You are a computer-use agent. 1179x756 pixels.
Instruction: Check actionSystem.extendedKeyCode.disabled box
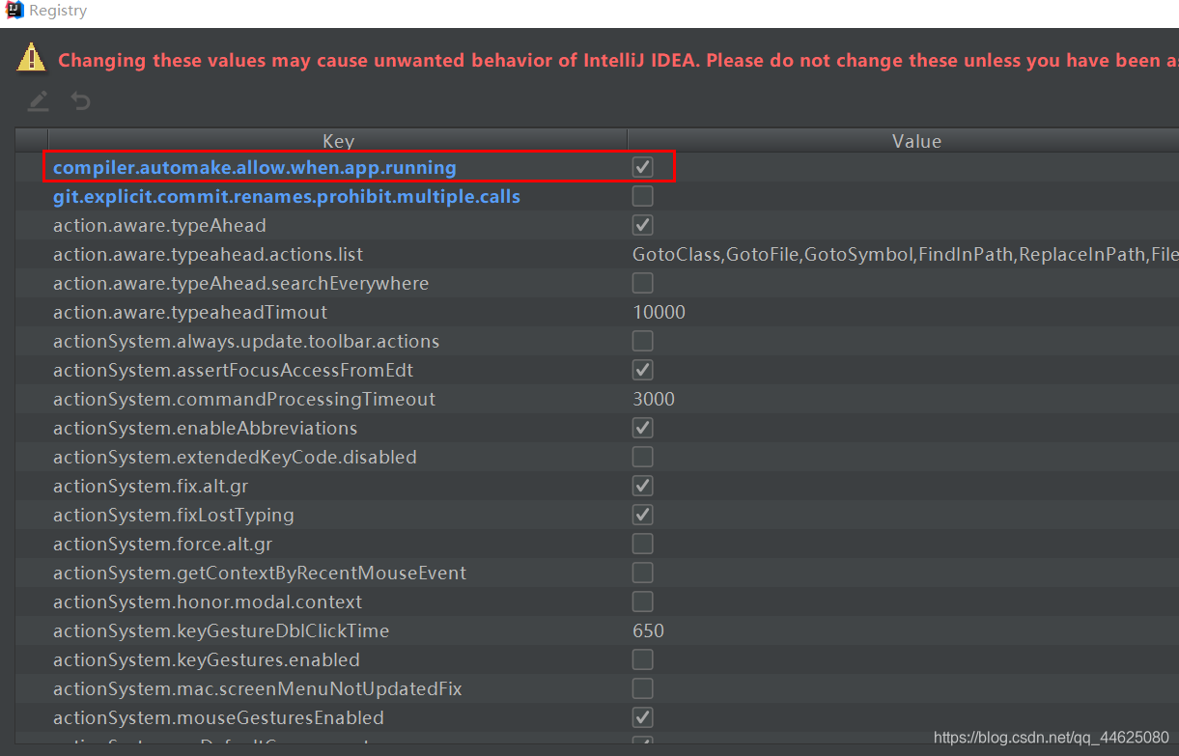pyautogui.click(x=642, y=457)
